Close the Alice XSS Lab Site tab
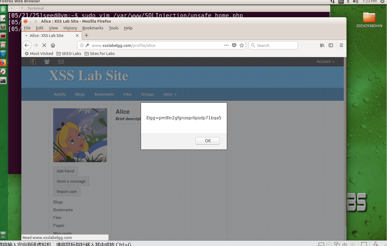 pyautogui.click(x=77, y=35)
